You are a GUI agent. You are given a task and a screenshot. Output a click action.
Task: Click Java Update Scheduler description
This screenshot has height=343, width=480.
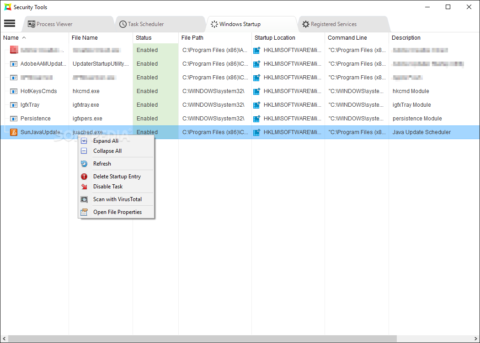point(421,132)
